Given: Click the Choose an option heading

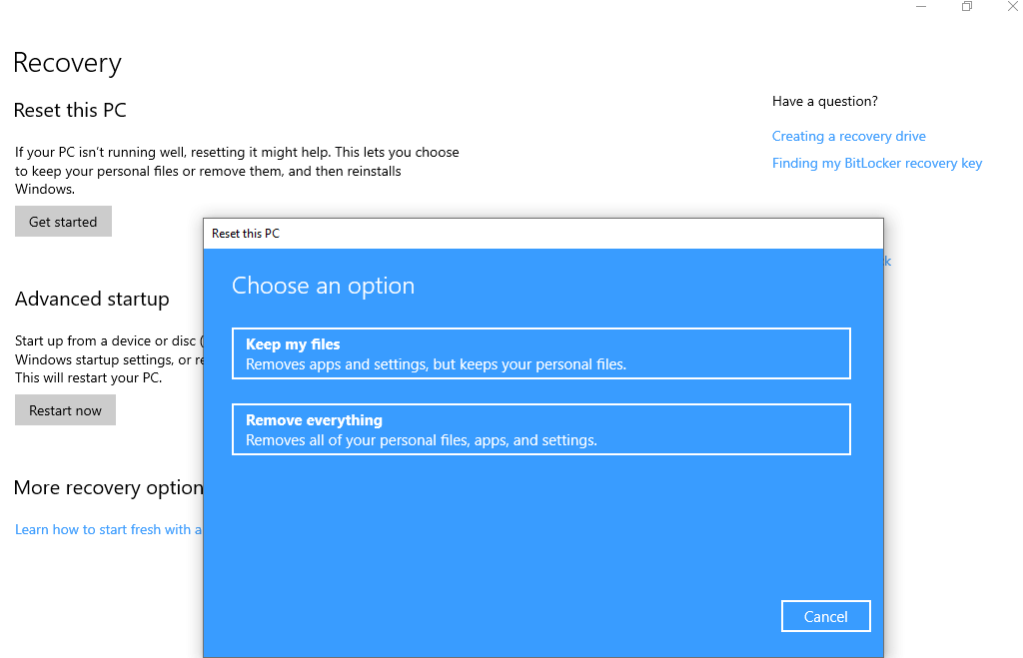Looking at the screenshot, I should [323, 286].
